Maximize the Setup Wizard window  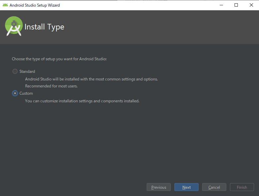(236, 5)
